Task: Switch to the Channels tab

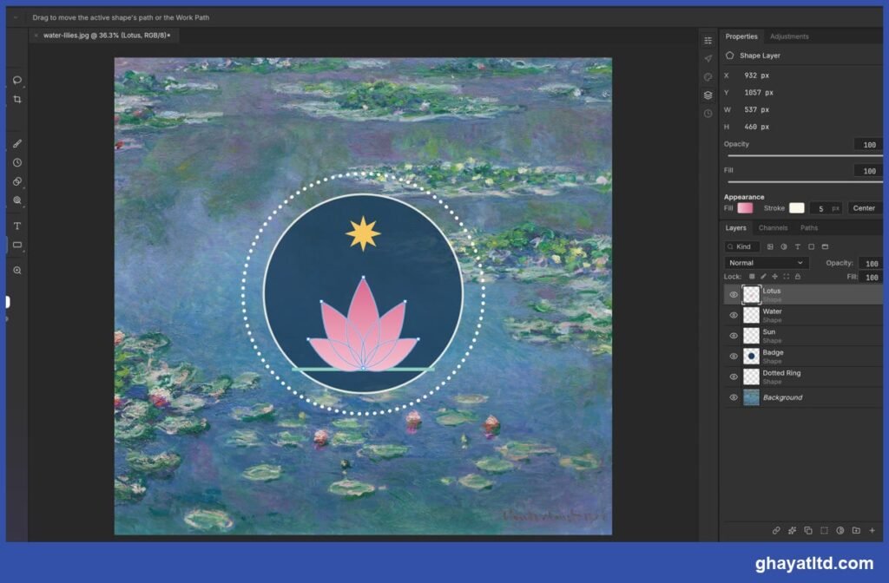Action: 773,228
